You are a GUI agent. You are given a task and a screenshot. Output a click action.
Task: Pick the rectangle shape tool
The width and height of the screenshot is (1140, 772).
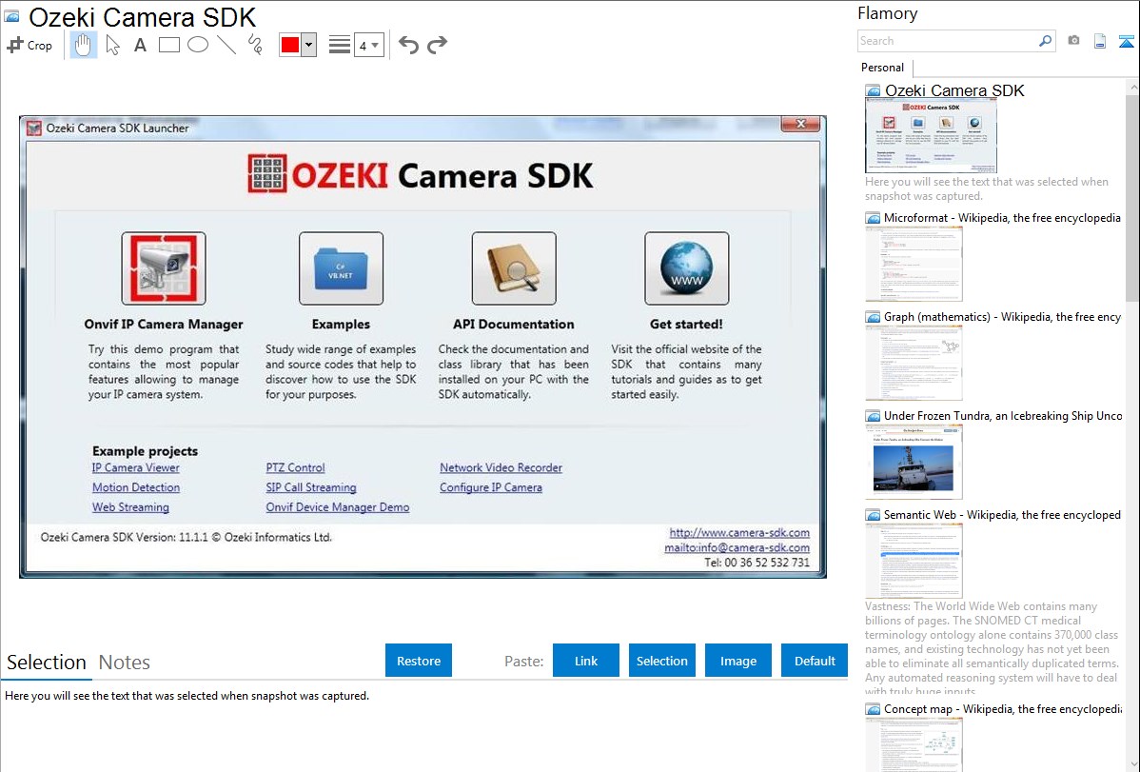pyautogui.click(x=169, y=45)
